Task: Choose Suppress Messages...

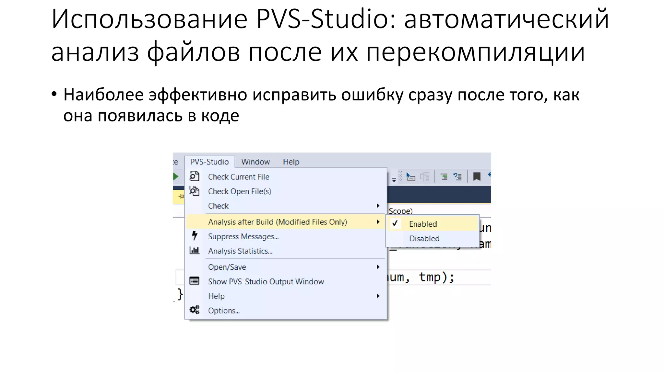Action: pyautogui.click(x=286, y=236)
